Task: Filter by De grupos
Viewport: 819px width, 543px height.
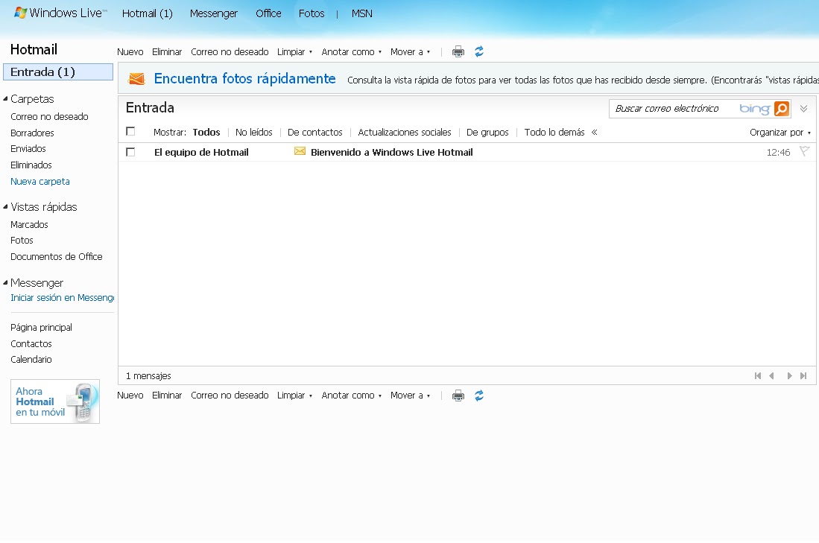Action: point(487,133)
